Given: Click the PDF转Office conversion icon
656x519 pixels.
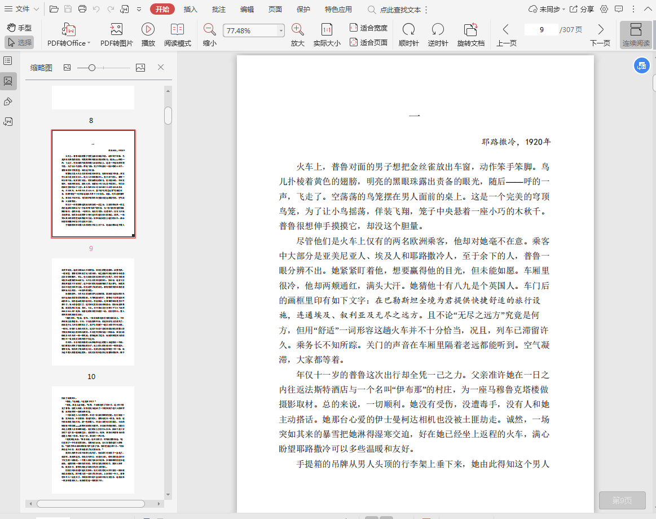Looking at the screenshot, I should pyautogui.click(x=68, y=29).
